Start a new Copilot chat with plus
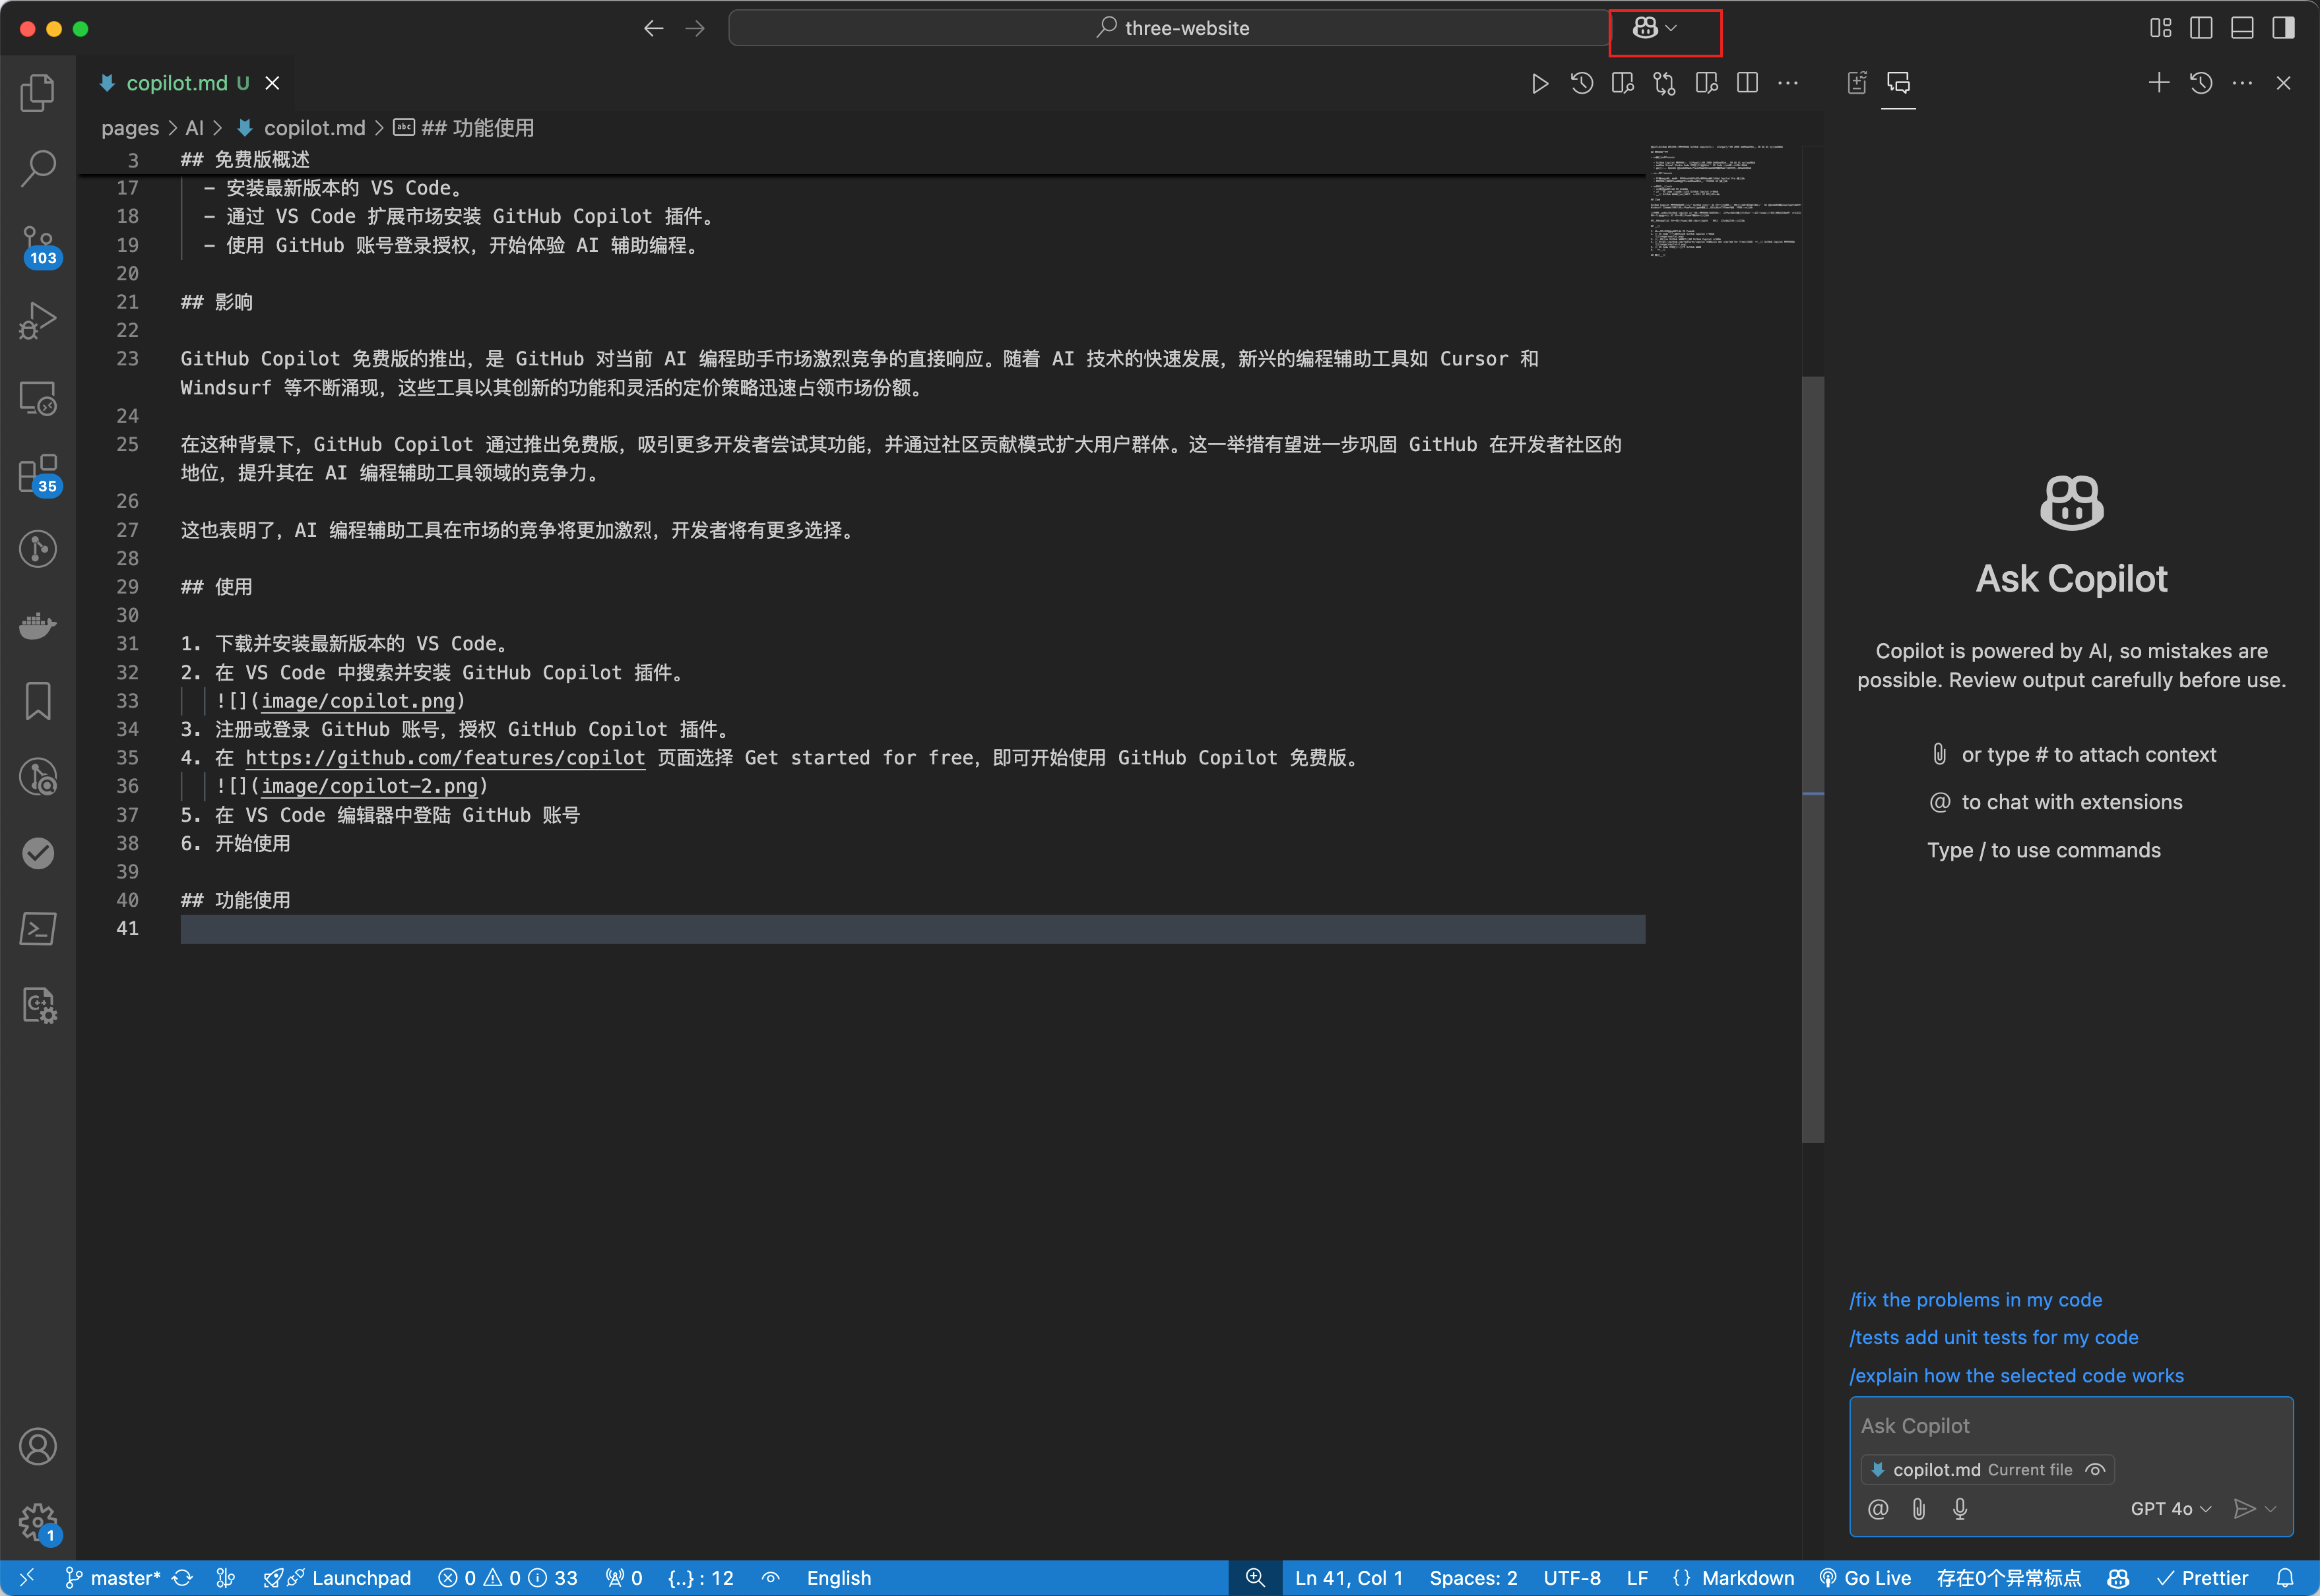Viewport: 2320px width, 1596px height. pyautogui.click(x=2159, y=83)
